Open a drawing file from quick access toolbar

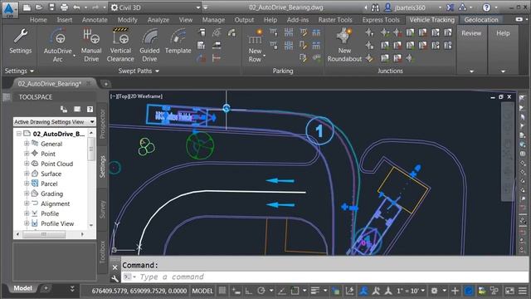pos(39,7)
